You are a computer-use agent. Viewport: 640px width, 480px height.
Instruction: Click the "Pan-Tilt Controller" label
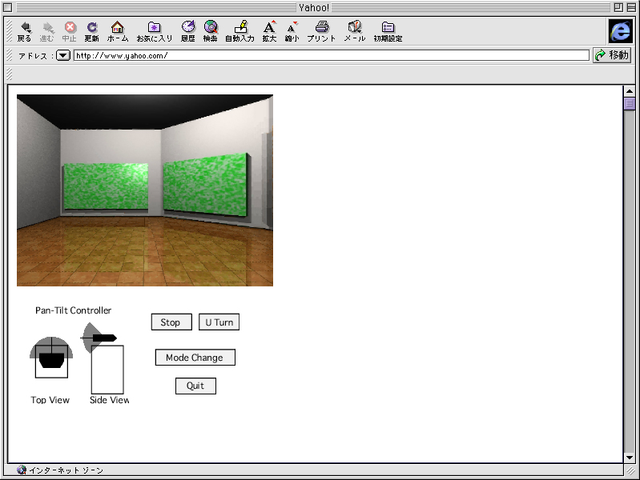click(73, 310)
